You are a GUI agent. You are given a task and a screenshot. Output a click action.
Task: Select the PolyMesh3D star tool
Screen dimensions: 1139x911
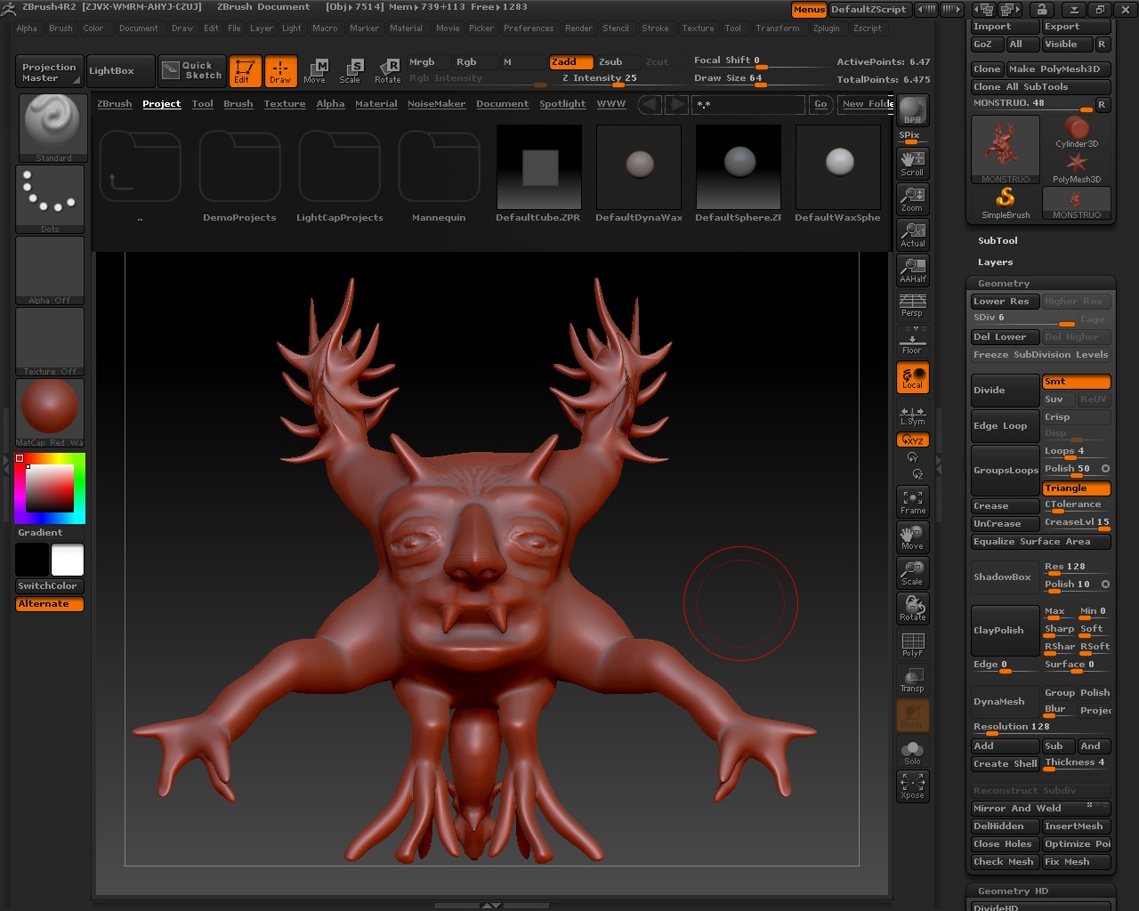[x=1077, y=167]
